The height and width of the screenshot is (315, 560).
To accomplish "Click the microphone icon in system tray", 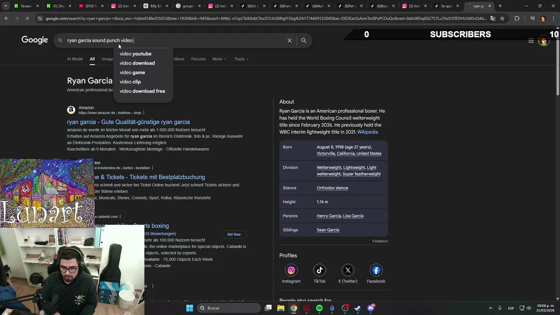I will 500,308.
